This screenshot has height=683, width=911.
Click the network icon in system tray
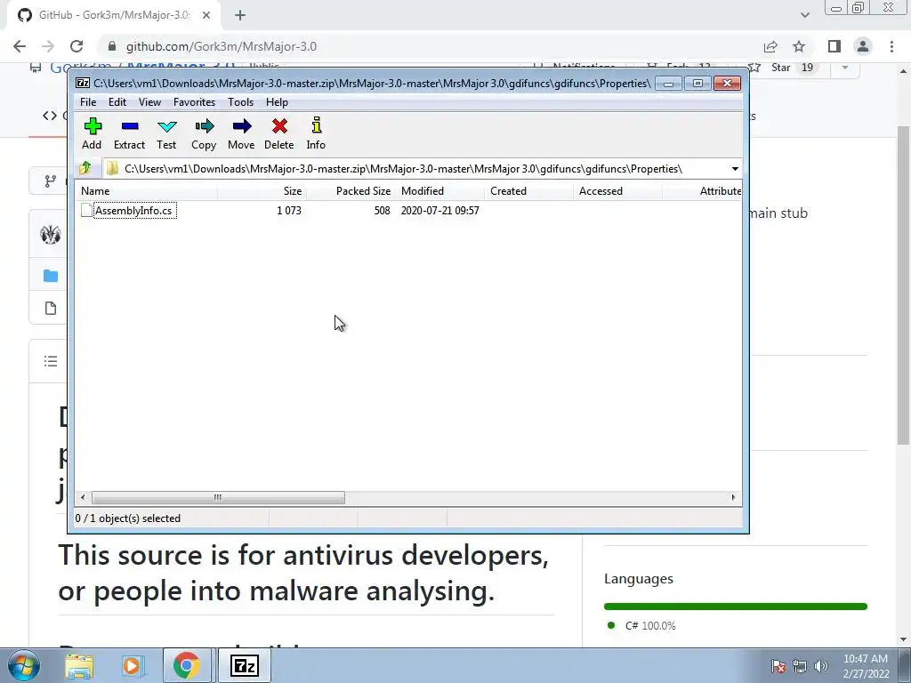[800, 666]
